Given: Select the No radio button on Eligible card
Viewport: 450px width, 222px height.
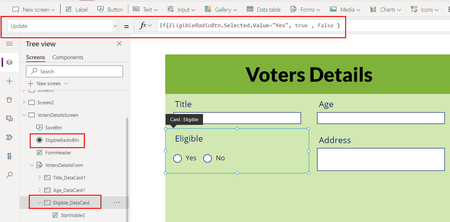Looking at the screenshot, I should tap(207, 158).
